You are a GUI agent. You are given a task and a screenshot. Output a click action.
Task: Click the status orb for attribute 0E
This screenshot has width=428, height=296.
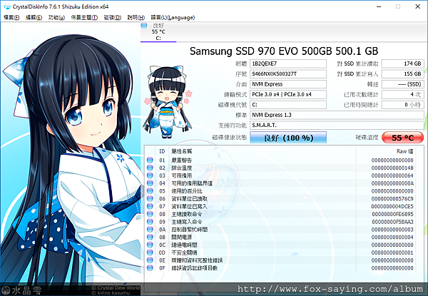click(150, 260)
